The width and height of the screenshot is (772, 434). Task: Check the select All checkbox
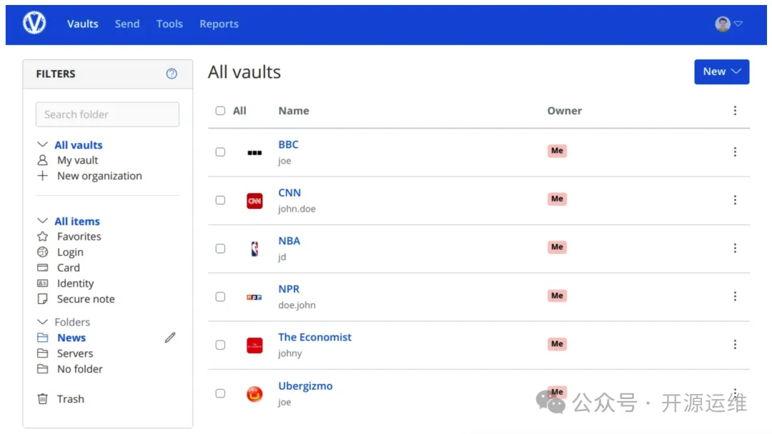[x=220, y=111]
